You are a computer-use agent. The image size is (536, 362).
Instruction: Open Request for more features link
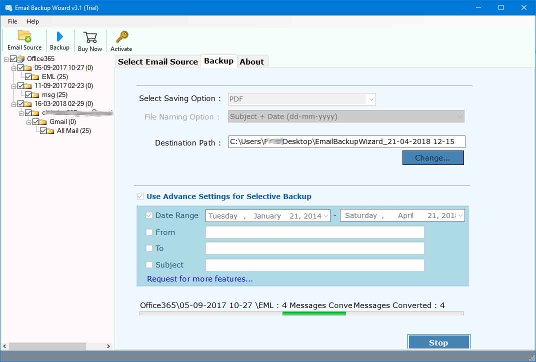click(x=199, y=279)
